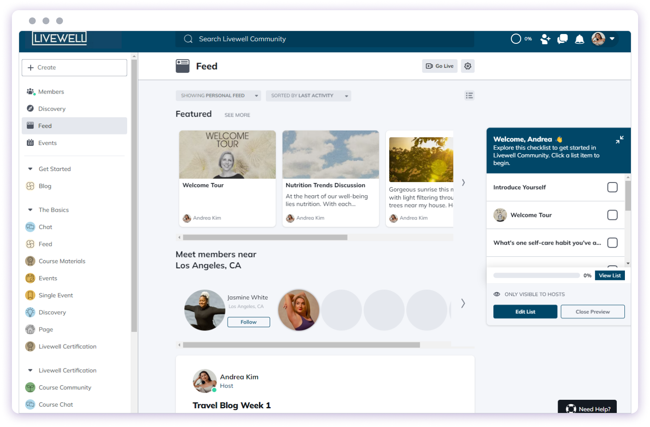This screenshot has height=427, width=650.
Task: Open the feed settings gear icon
Action: (468, 66)
